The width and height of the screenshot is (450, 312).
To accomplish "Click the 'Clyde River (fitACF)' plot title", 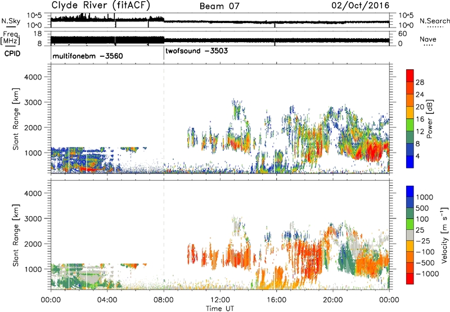I will coord(101,6).
